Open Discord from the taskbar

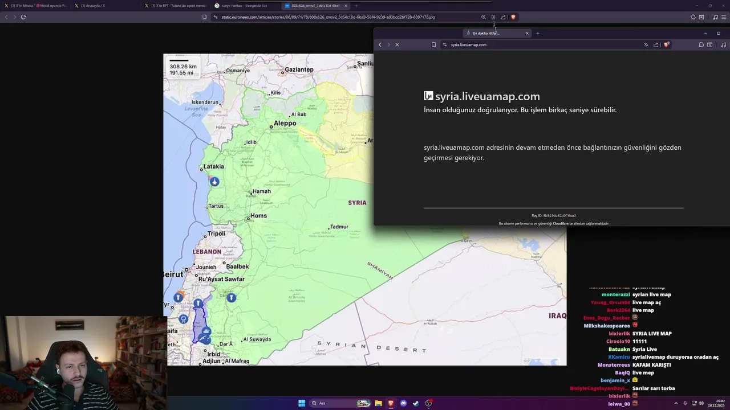[x=403, y=403]
